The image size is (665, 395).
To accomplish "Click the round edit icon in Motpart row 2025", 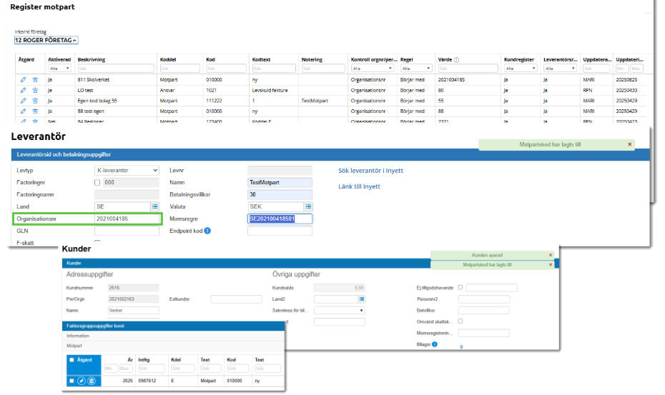I will pos(82,381).
